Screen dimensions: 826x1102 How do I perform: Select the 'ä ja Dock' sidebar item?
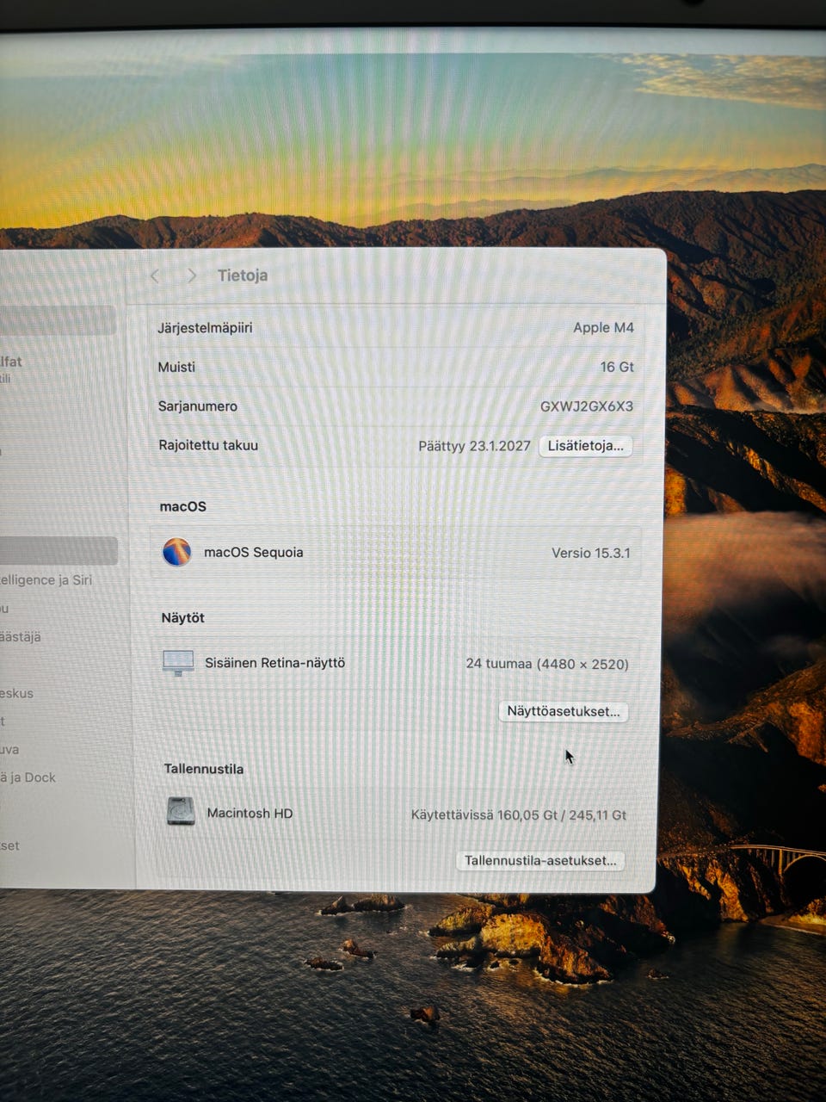tap(28, 777)
